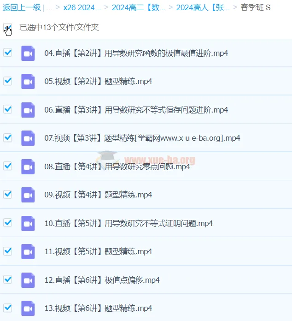Open file 06.直播【第3讲】用导数研究不等式恒存问题进阶.mp4
The width and height of the screenshot is (292, 321).
pyautogui.click(x=136, y=110)
